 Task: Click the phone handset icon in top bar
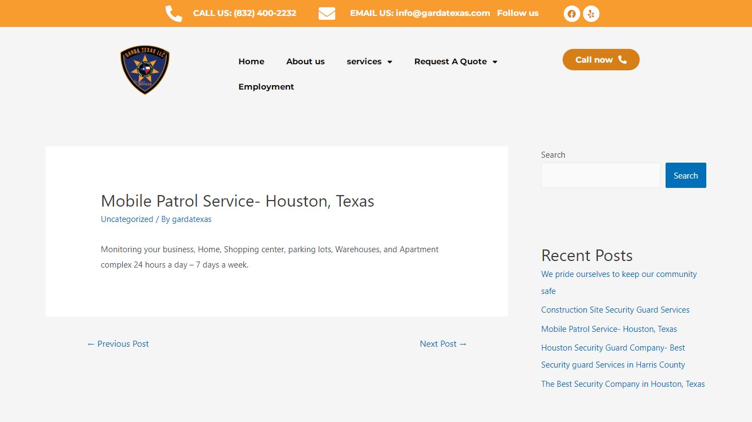[x=173, y=14]
